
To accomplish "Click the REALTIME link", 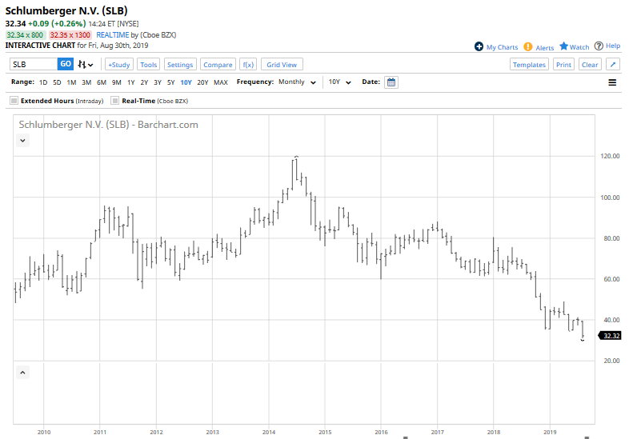I will (x=113, y=35).
